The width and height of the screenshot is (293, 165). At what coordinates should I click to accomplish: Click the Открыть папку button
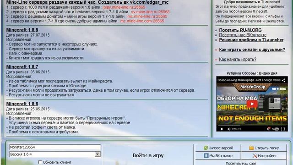(x=264, y=148)
